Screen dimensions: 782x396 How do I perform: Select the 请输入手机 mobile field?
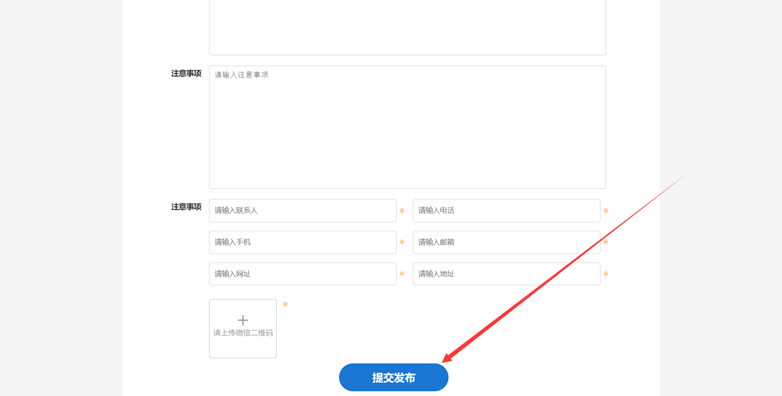(303, 242)
